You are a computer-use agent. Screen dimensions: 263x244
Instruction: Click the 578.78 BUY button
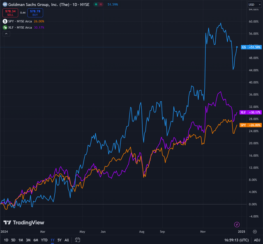pos(35,13)
